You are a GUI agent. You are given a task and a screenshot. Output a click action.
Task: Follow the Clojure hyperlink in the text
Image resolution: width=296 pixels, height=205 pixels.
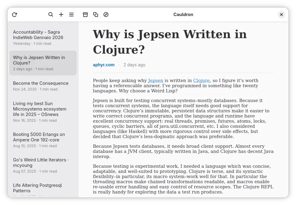point(201,81)
